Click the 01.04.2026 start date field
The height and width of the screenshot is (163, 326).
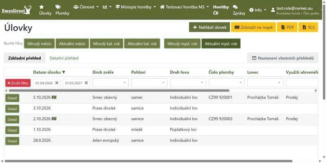click(46, 83)
